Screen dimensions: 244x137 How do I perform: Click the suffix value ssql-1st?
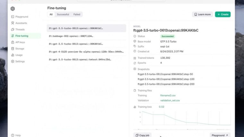tap(165, 47)
